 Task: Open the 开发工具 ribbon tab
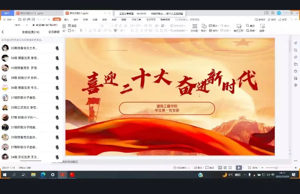tap(136, 19)
